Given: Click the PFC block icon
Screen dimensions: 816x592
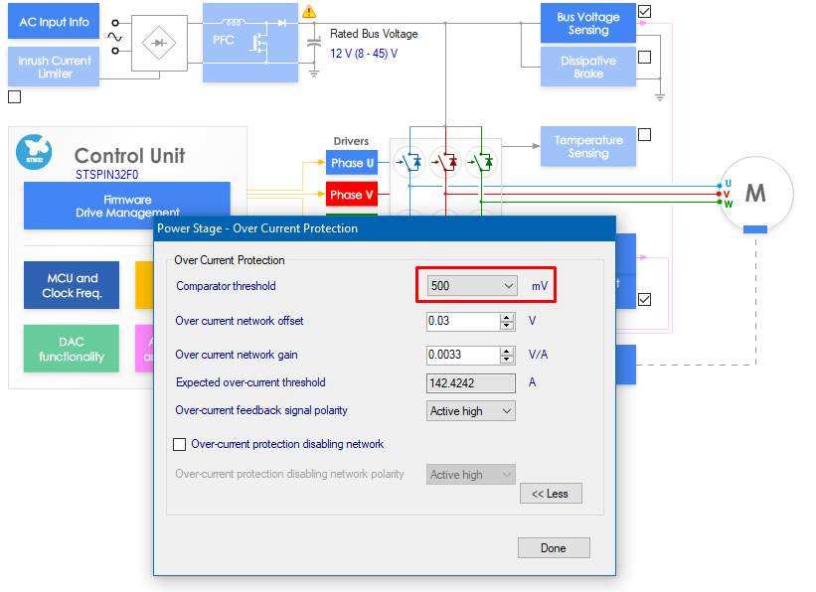Looking at the screenshot, I should (250, 43).
